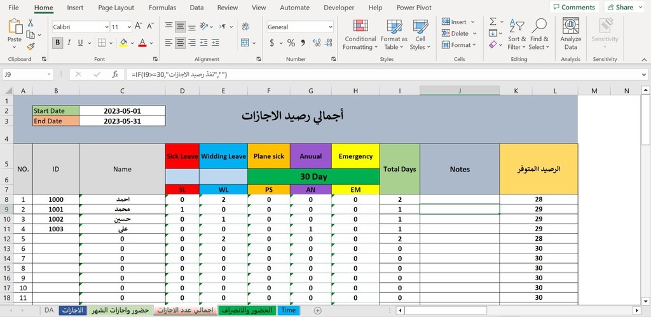Click the Wrap Text icon
This screenshot has height=317, width=651.
pyautogui.click(x=245, y=26)
